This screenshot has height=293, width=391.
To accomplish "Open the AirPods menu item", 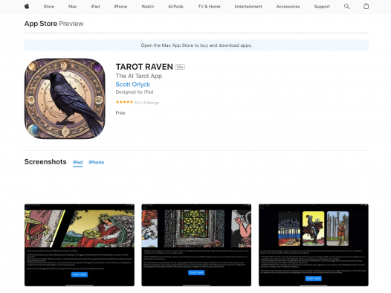I will point(175,7).
